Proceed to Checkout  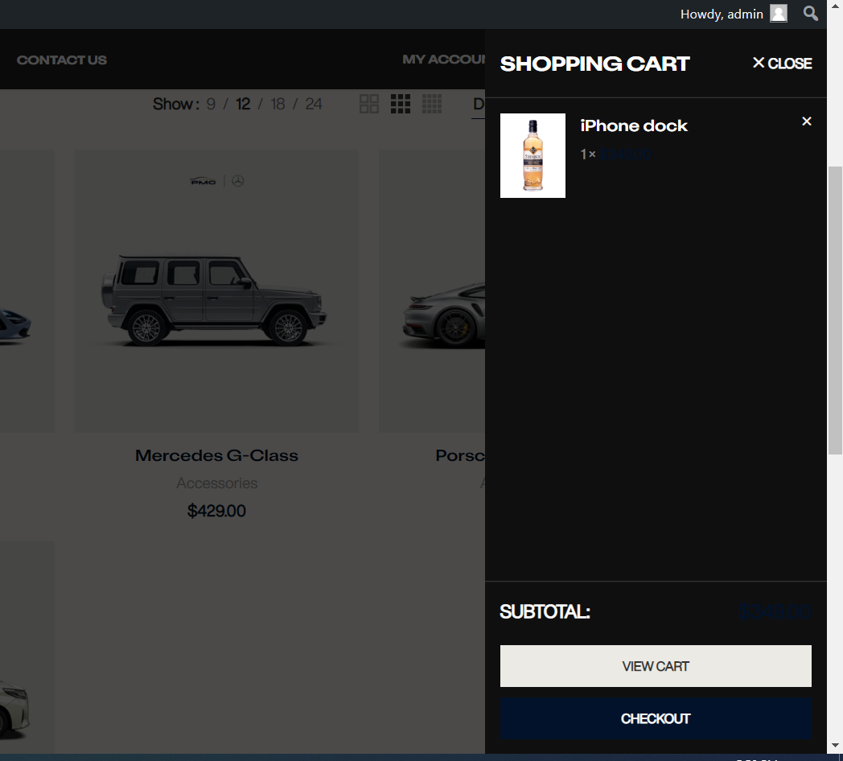(656, 718)
